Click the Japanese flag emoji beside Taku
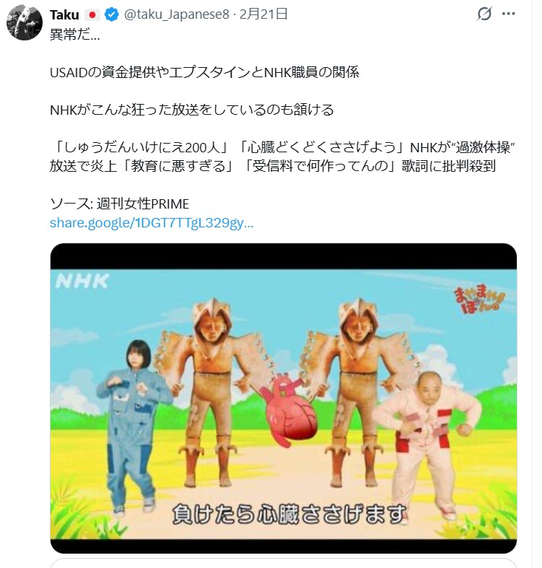Screen dimensions: 542x568 tap(92, 15)
